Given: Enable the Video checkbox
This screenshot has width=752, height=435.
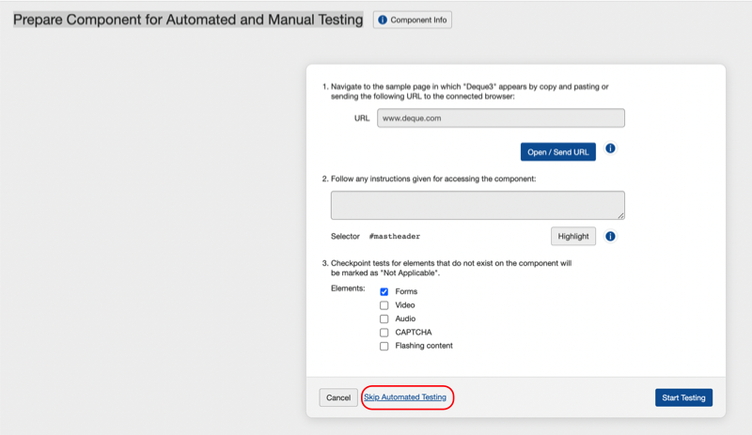Looking at the screenshot, I should (384, 305).
